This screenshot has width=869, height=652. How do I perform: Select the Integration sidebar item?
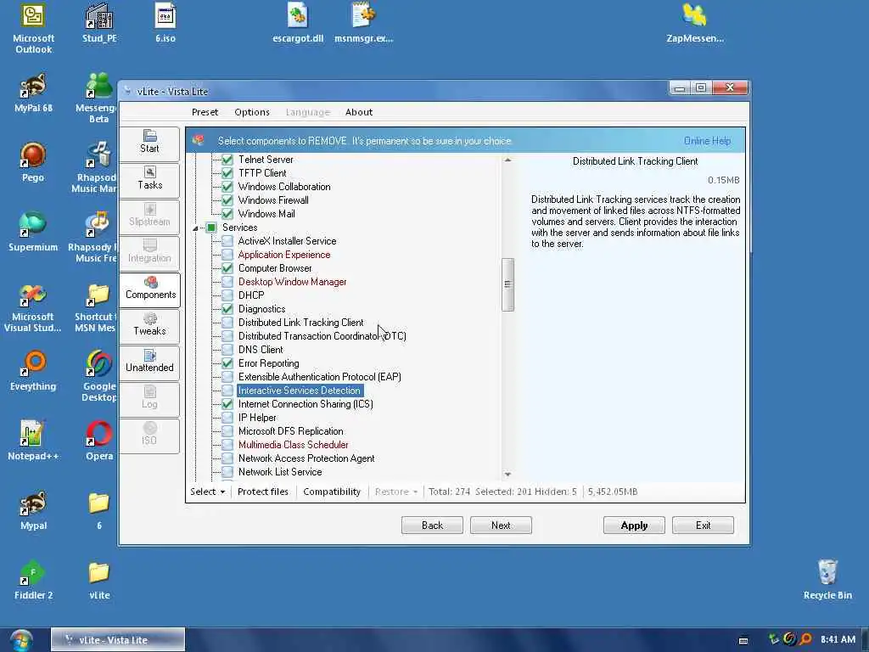point(149,252)
